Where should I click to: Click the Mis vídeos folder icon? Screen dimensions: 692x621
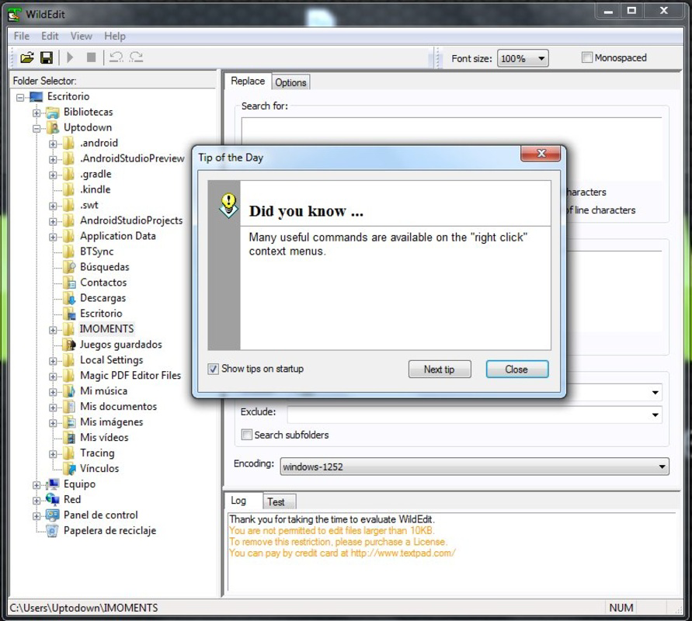69,438
